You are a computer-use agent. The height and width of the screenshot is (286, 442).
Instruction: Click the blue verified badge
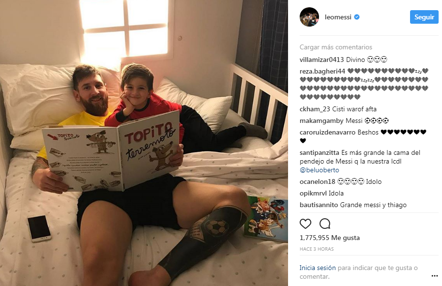[357, 17]
